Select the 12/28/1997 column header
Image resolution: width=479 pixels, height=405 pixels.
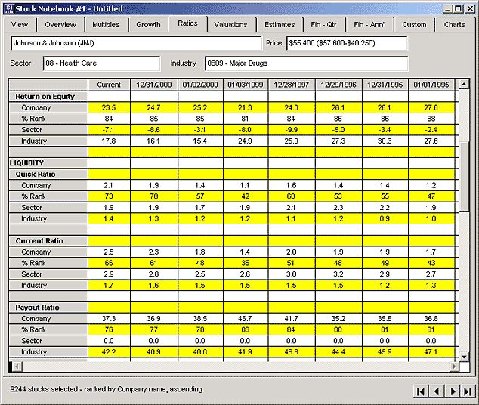[x=292, y=85]
